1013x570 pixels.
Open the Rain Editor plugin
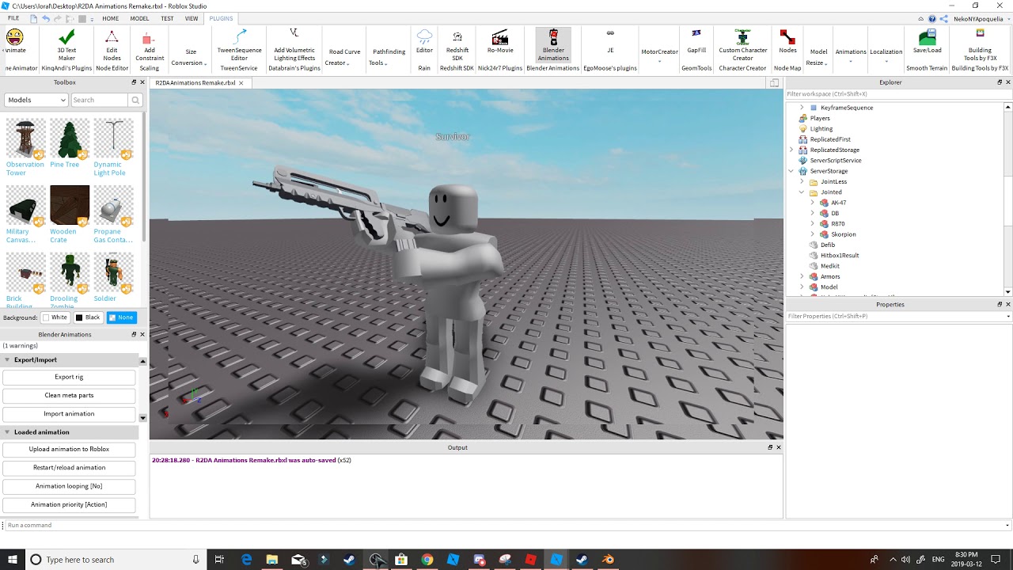(424, 41)
